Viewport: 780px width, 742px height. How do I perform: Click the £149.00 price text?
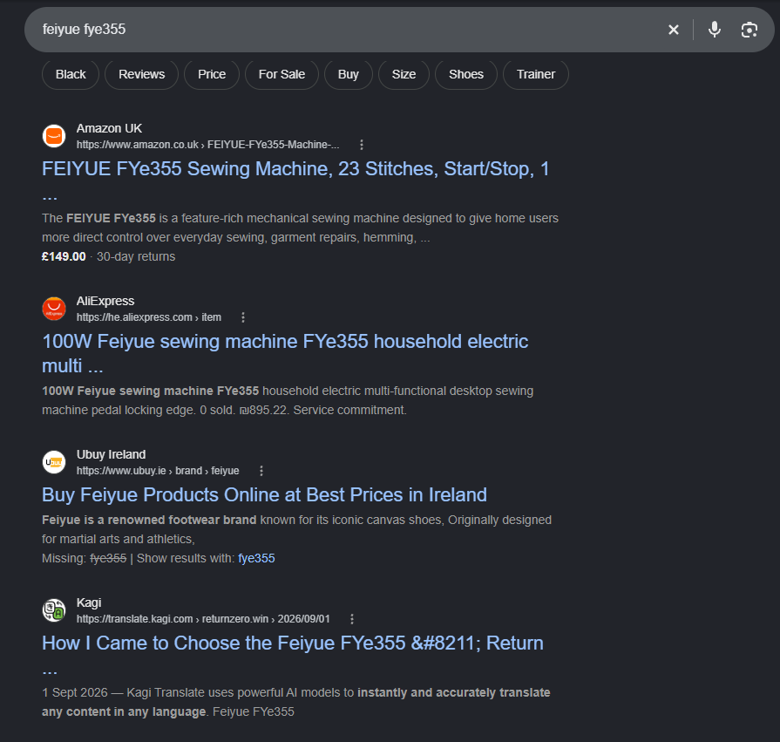pos(64,257)
